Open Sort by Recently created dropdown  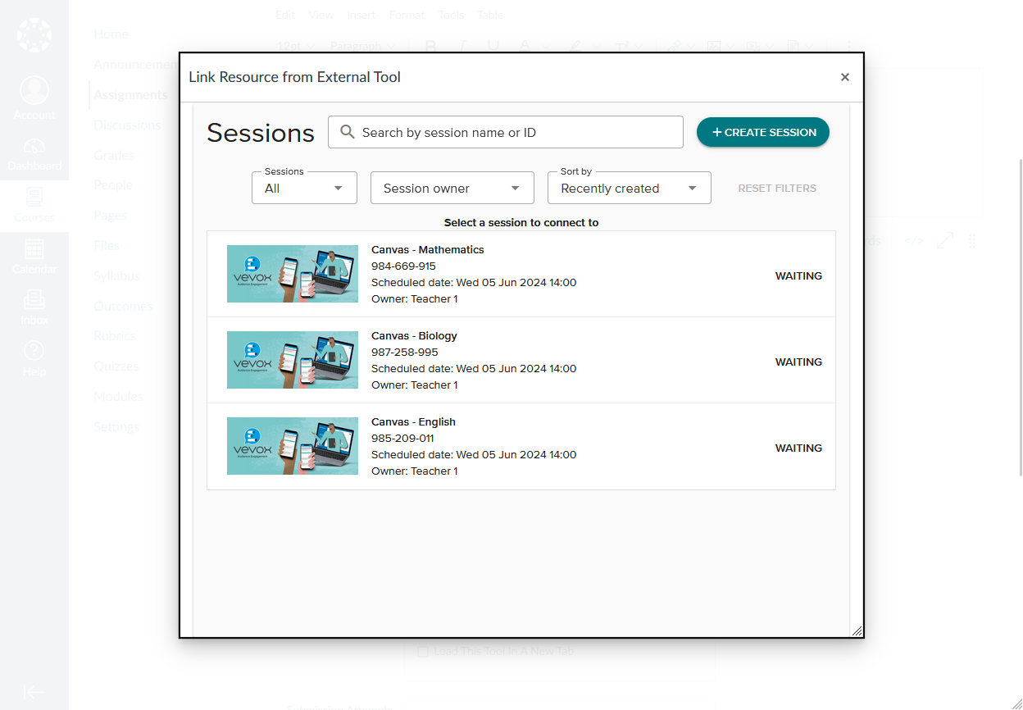(629, 188)
